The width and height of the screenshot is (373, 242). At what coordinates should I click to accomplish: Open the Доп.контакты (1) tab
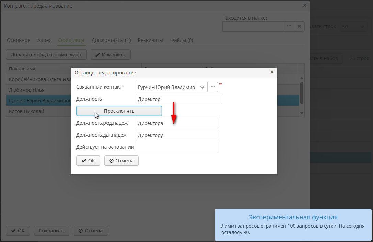[x=111, y=40]
